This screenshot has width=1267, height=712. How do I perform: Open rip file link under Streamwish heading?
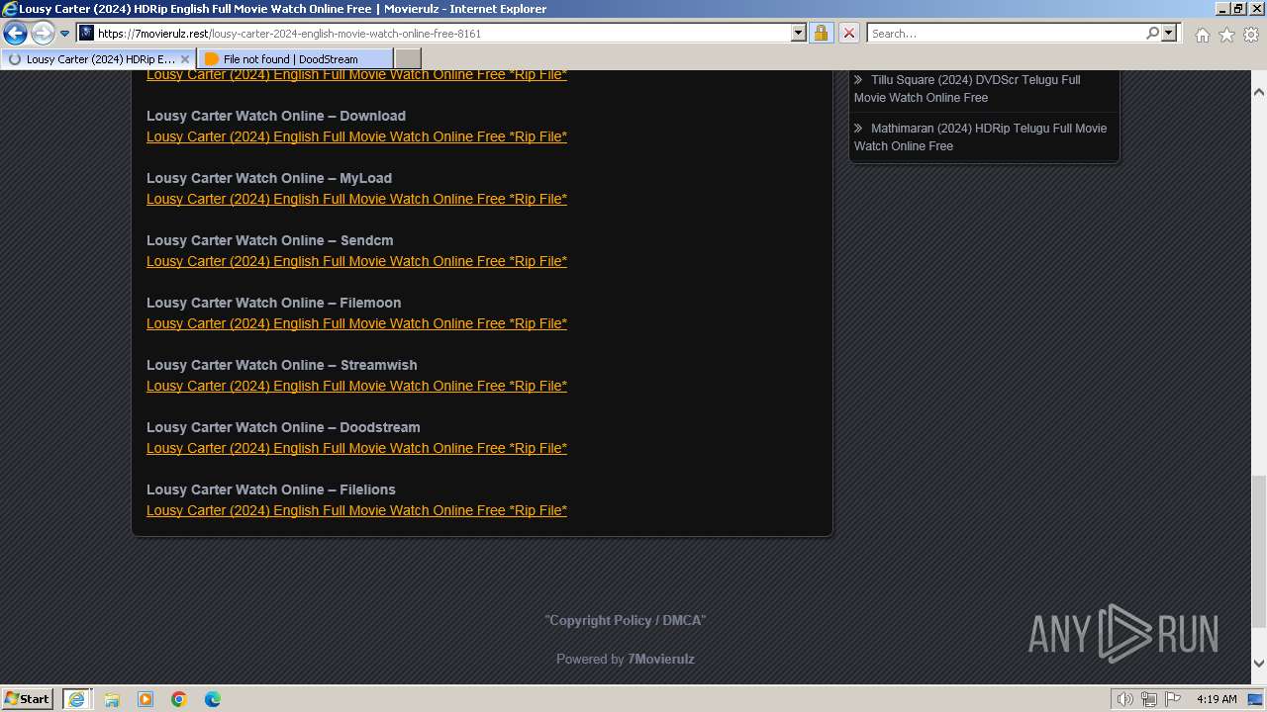point(356,386)
